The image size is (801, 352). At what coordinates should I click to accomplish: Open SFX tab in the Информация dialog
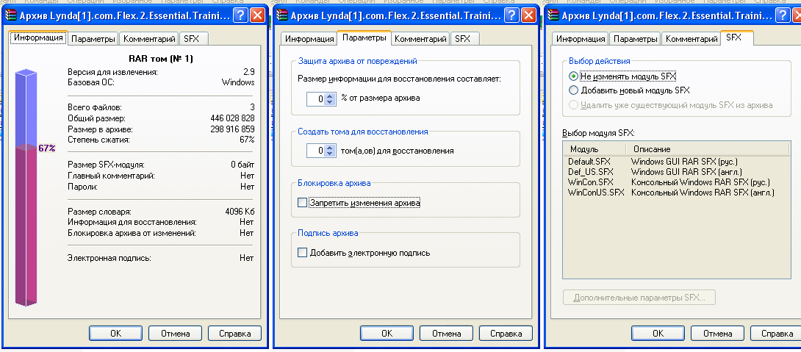coord(192,39)
